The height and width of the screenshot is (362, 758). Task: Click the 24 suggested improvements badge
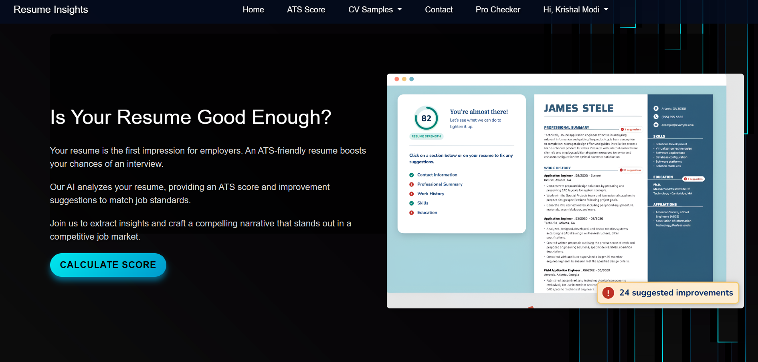pos(668,293)
